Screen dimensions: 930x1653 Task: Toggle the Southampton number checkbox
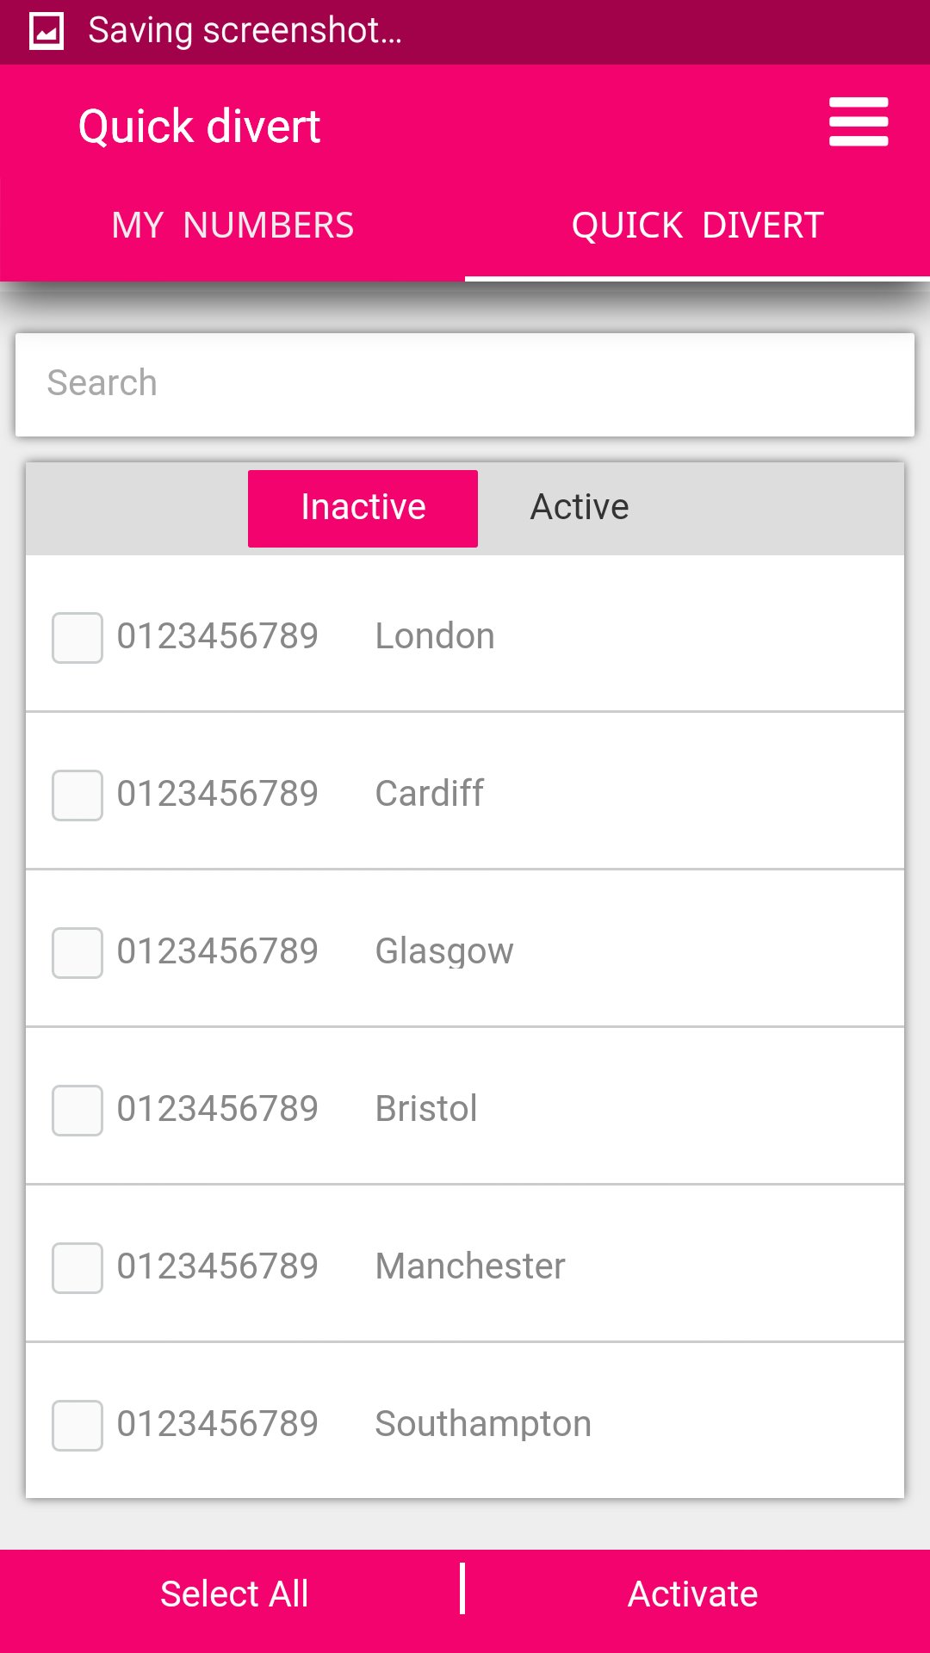pos(77,1426)
